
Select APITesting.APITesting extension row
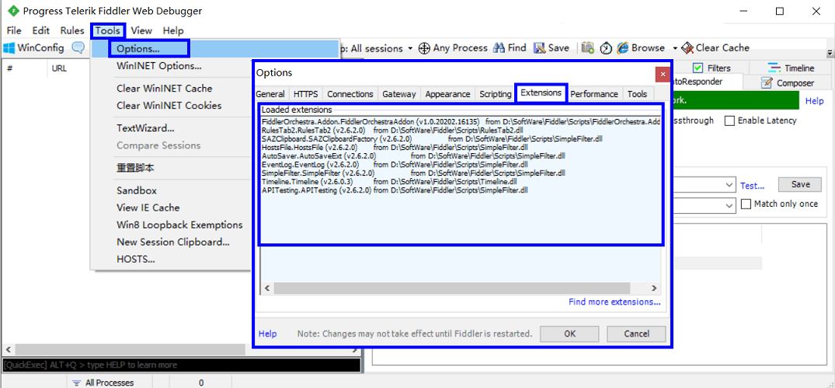coord(395,190)
